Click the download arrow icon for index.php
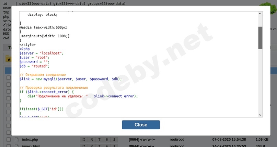The height and width of the screenshot is (147, 277). click(x=114, y=139)
